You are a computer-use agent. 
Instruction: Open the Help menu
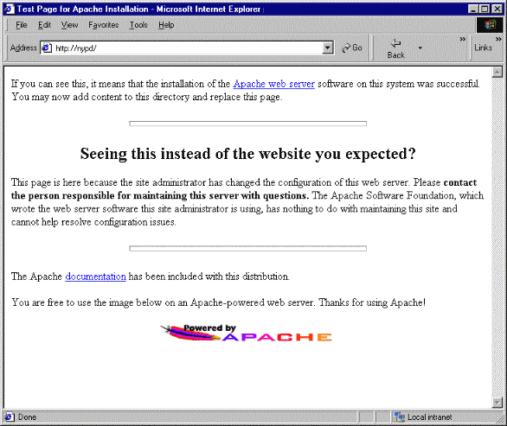tap(166, 25)
